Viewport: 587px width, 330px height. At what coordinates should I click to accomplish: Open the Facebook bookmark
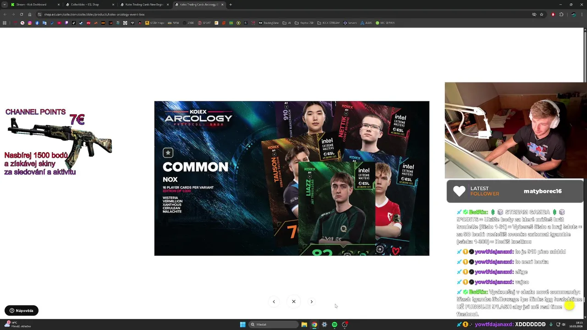(37, 23)
